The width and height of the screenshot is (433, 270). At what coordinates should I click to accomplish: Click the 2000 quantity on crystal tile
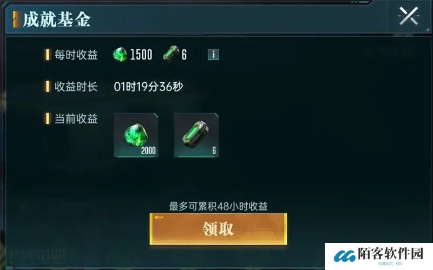click(148, 151)
